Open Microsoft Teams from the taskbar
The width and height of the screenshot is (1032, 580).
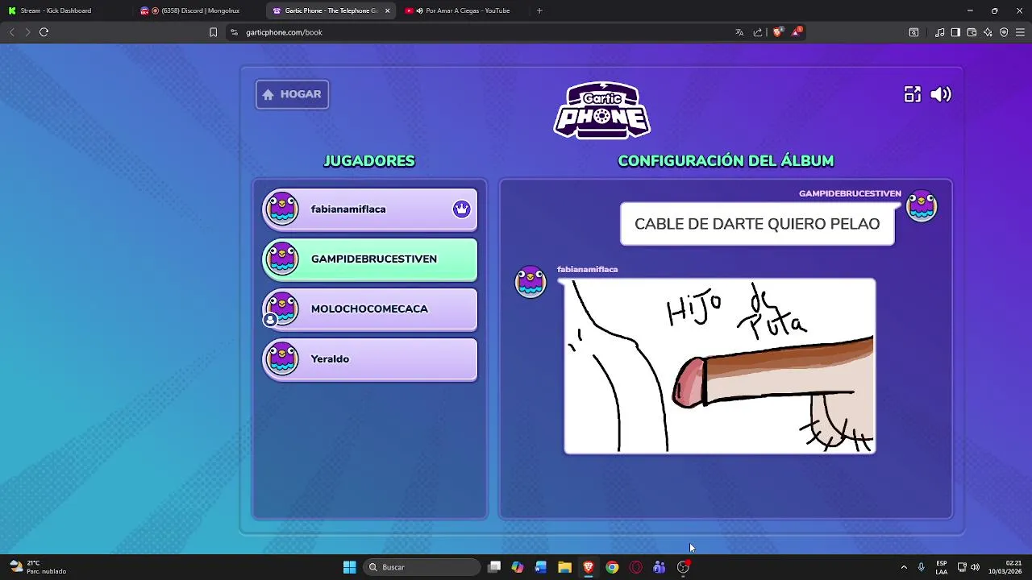(660, 567)
